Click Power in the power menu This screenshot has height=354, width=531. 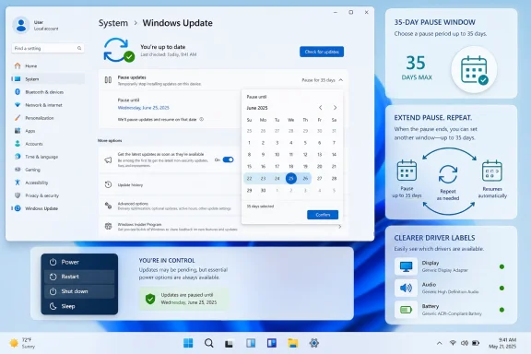tap(79, 262)
